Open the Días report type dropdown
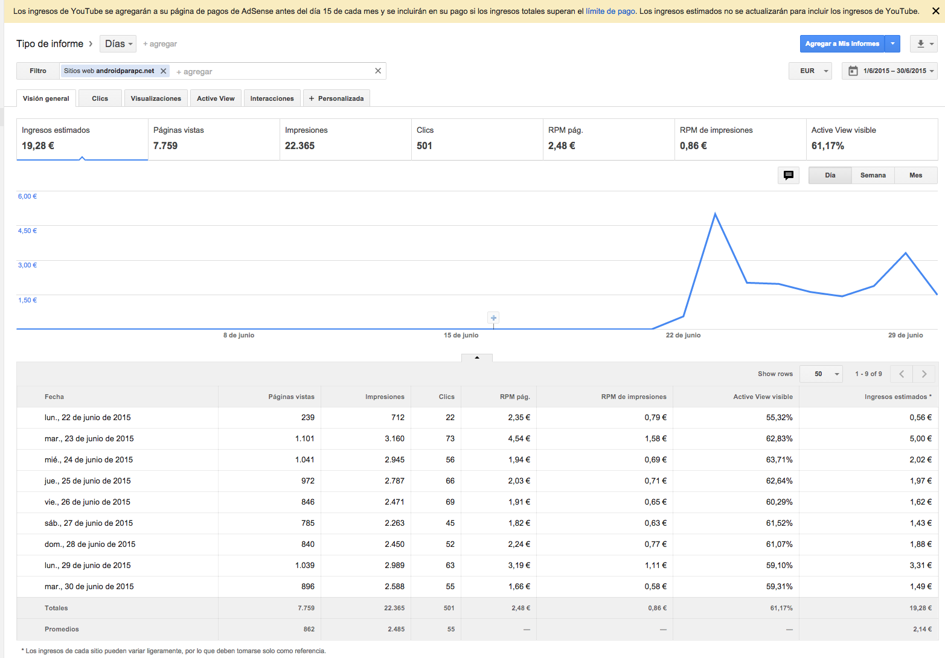The image size is (945, 658). pos(118,43)
